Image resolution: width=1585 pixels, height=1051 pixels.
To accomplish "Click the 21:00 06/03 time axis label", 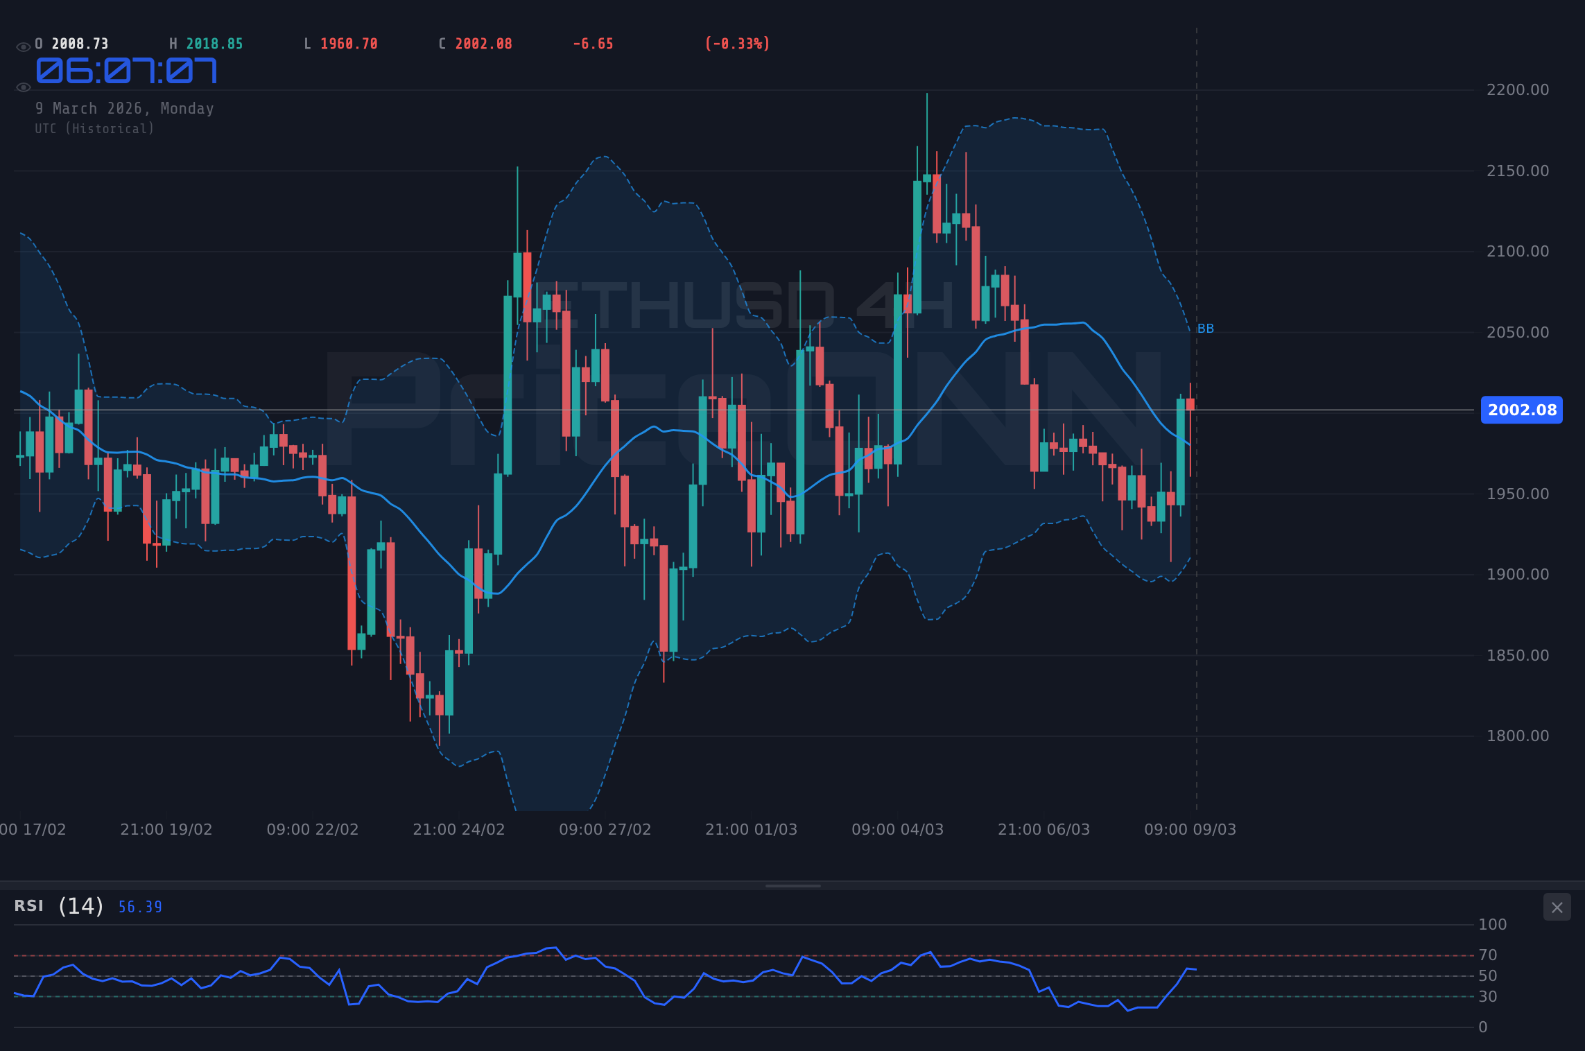I will (1044, 830).
